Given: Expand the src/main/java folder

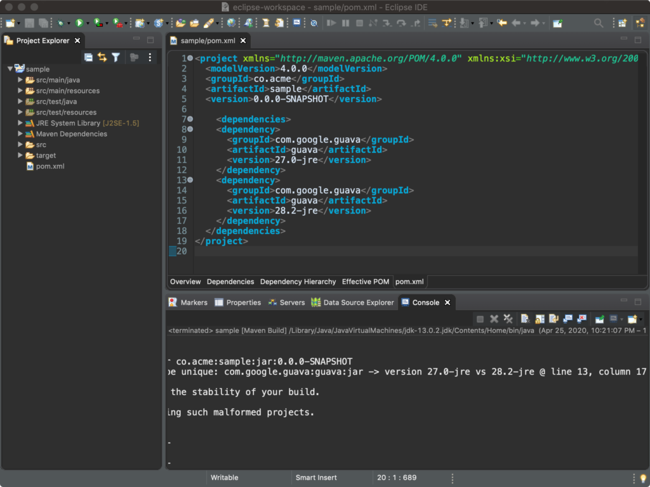Looking at the screenshot, I should (x=20, y=80).
